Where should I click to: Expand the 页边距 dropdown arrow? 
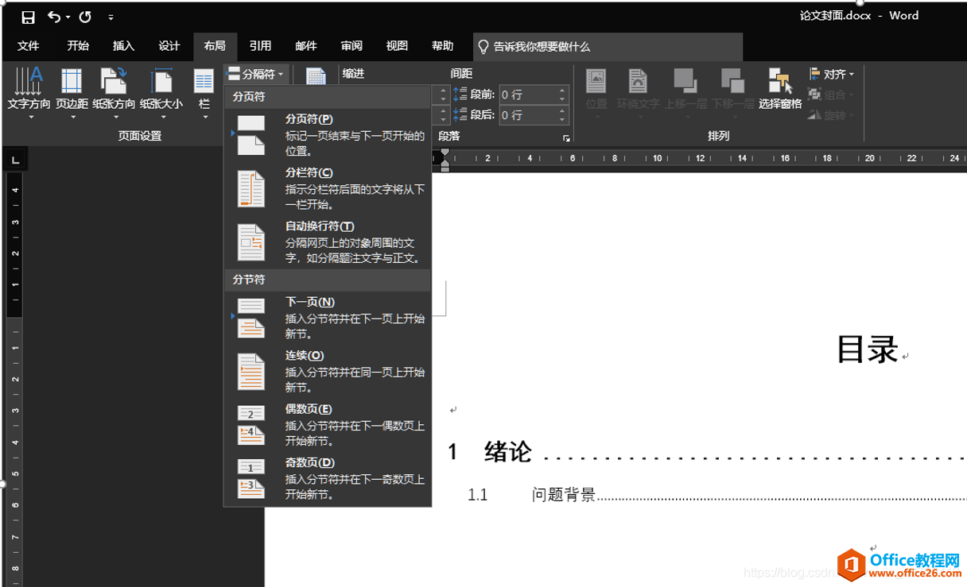pos(72,117)
